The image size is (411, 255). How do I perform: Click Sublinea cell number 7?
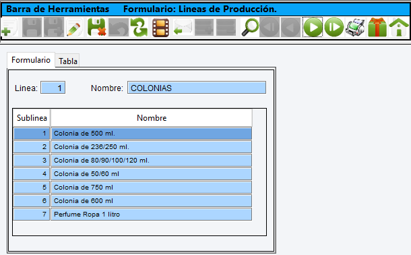coord(32,215)
